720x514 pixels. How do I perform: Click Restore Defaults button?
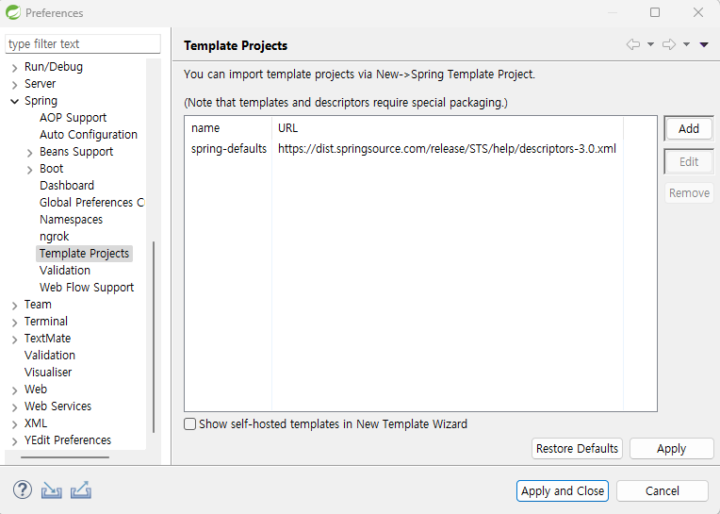click(577, 448)
